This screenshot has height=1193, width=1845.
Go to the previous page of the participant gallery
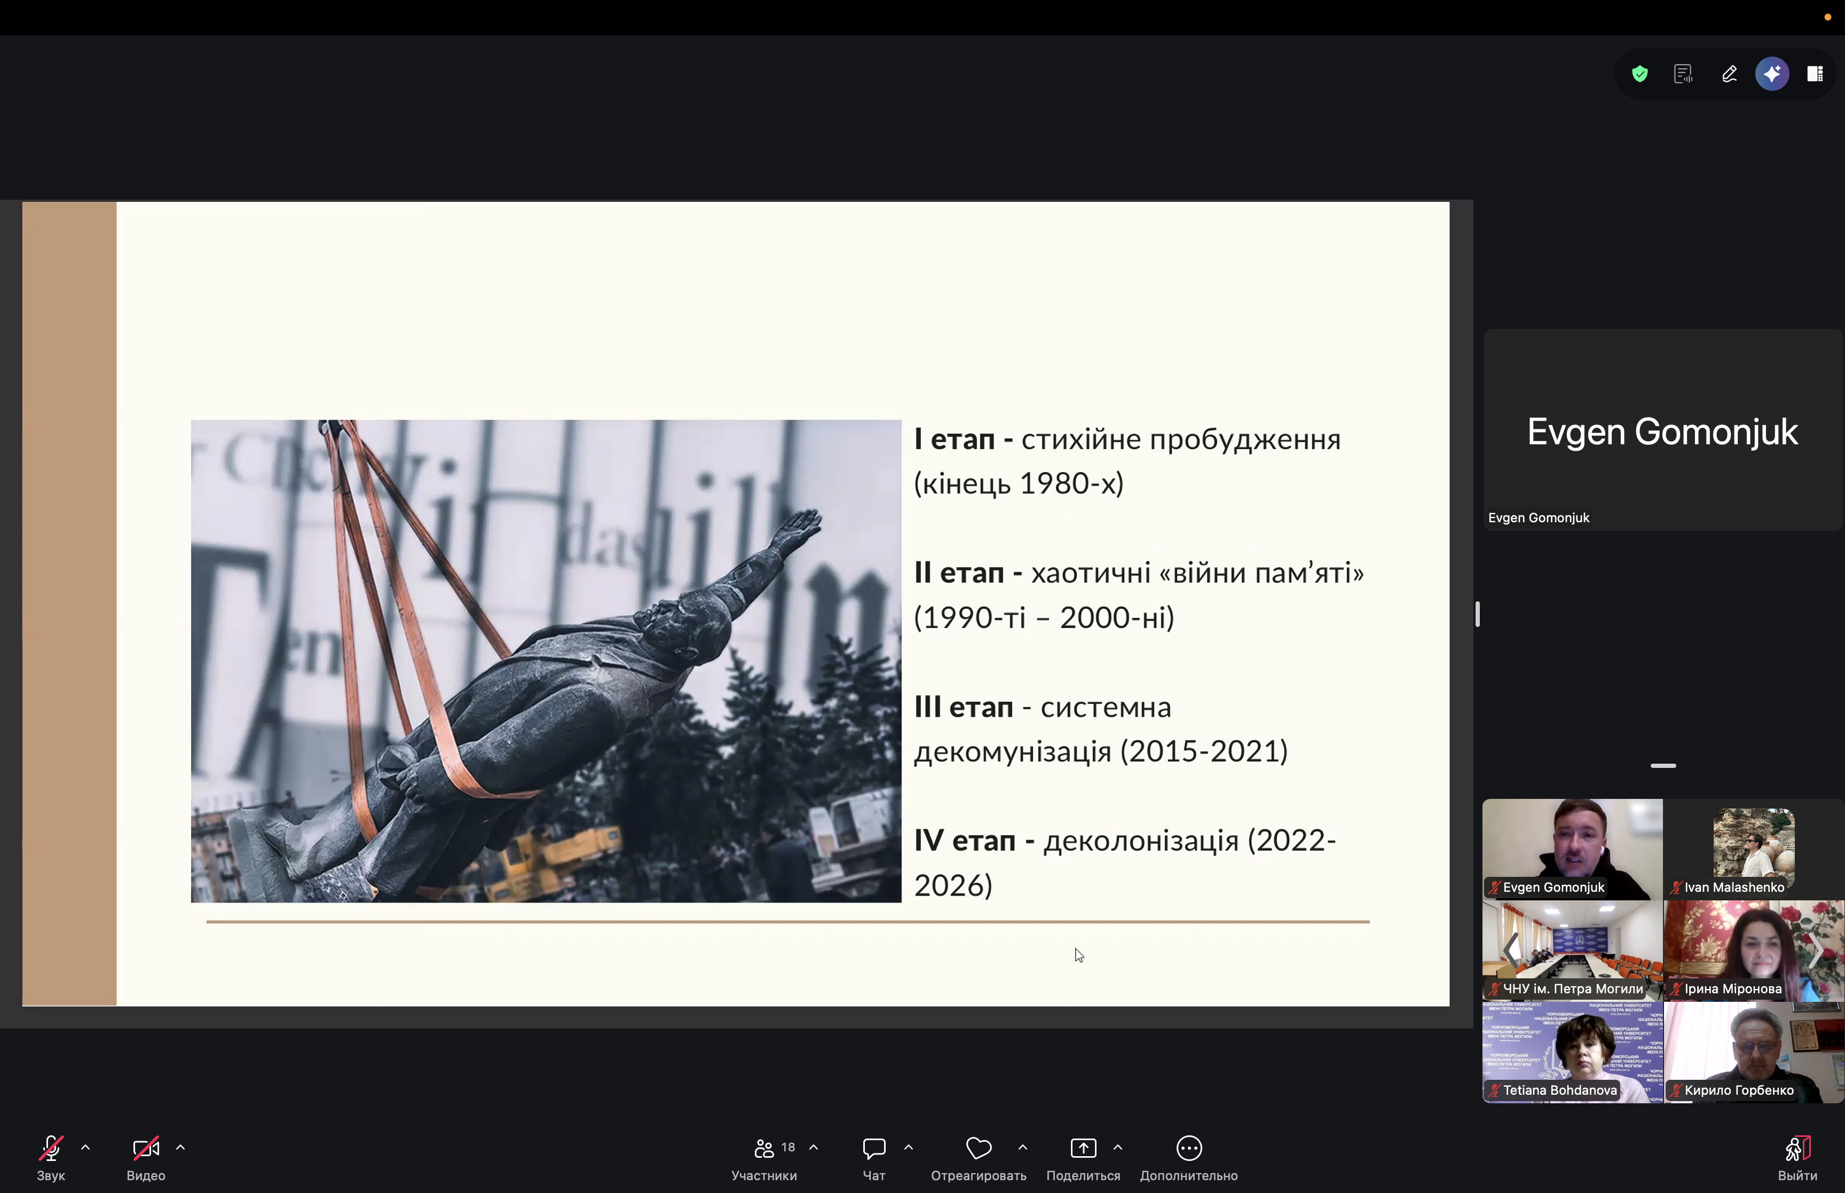(x=1510, y=949)
